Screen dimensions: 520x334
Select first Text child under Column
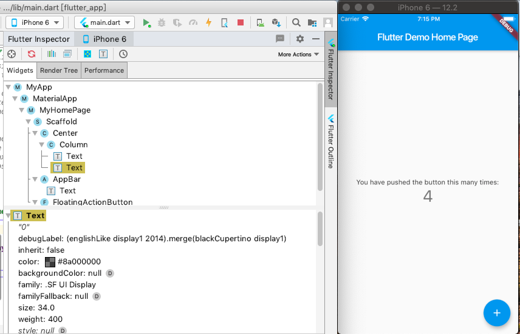pyautogui.click(x=68, y=156)
